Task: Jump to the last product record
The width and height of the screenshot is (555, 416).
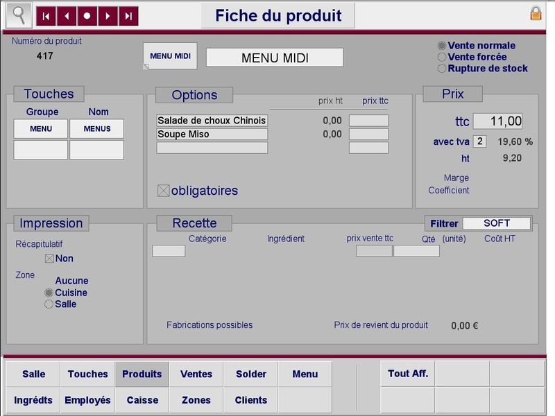Action: coord(128,15)
